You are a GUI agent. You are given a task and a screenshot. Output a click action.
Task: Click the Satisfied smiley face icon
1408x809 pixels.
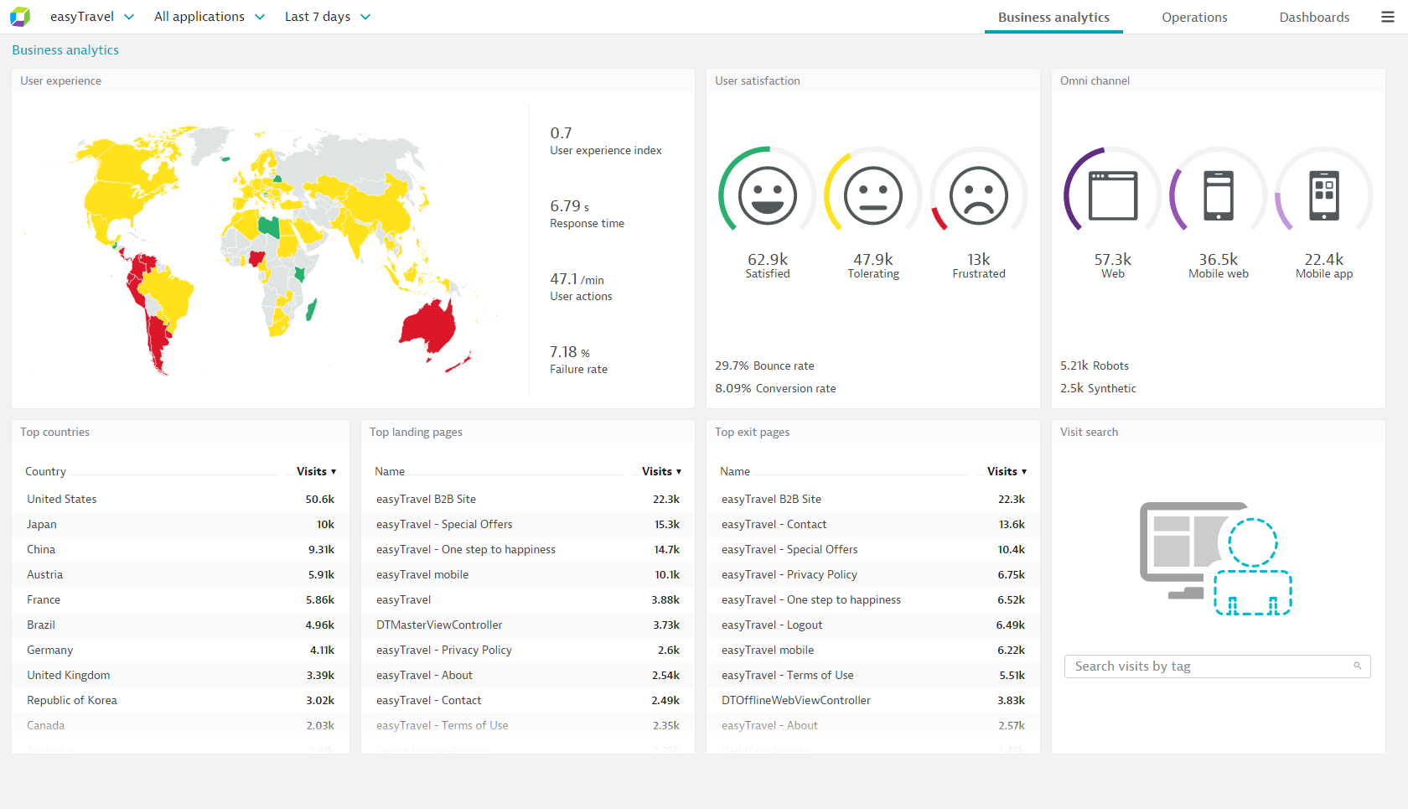pyautogui.click(x=767, y=195)
